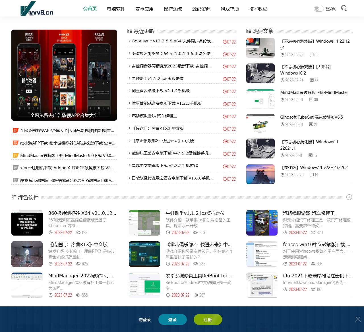364x332 pixels.
Task: Open Goodsync v12.2.8.8 article link
Action: tap(173, 41)
